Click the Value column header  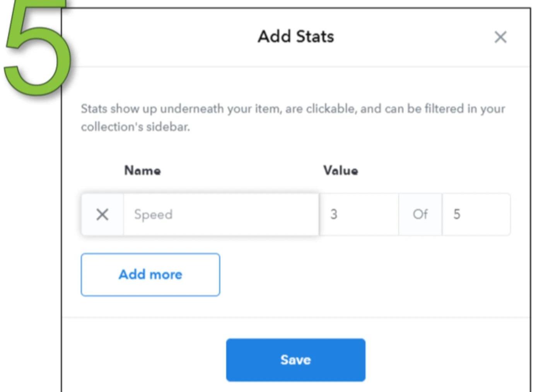click(x=341, y=170)
